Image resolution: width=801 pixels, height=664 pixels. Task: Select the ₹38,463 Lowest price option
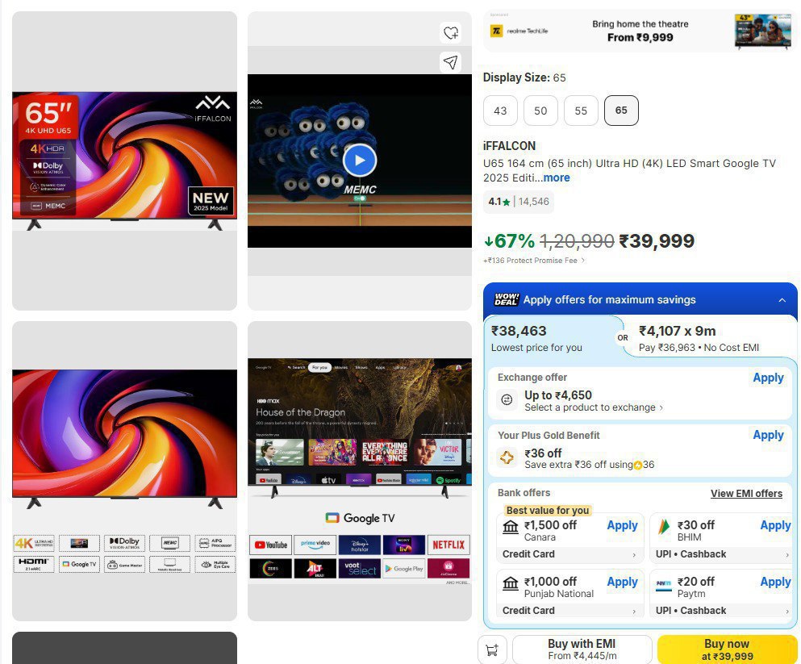(552, 339)
